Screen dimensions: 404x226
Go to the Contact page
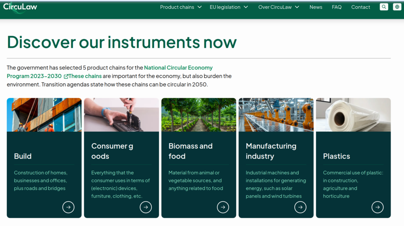click(361, 7)
